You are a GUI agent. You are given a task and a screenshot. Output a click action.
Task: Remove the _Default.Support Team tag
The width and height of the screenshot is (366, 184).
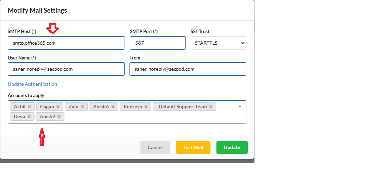tap(211, 107)
